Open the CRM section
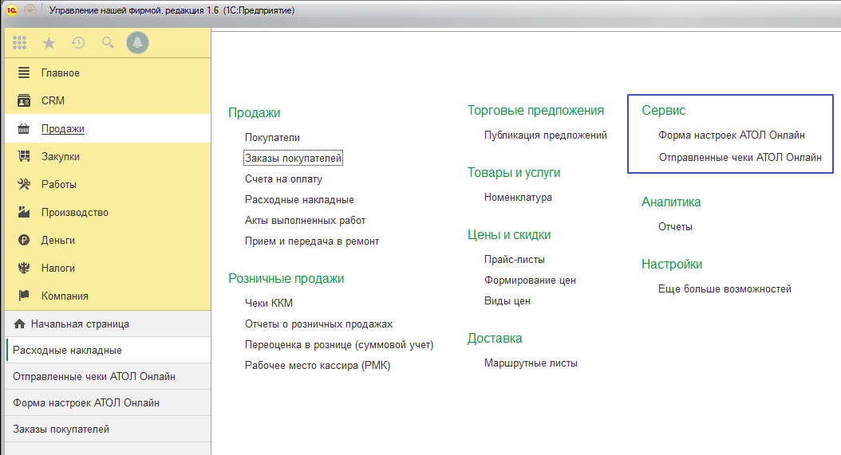Image resolution: width=841 pixels, height=455 pixels. [x=108, y=100]
